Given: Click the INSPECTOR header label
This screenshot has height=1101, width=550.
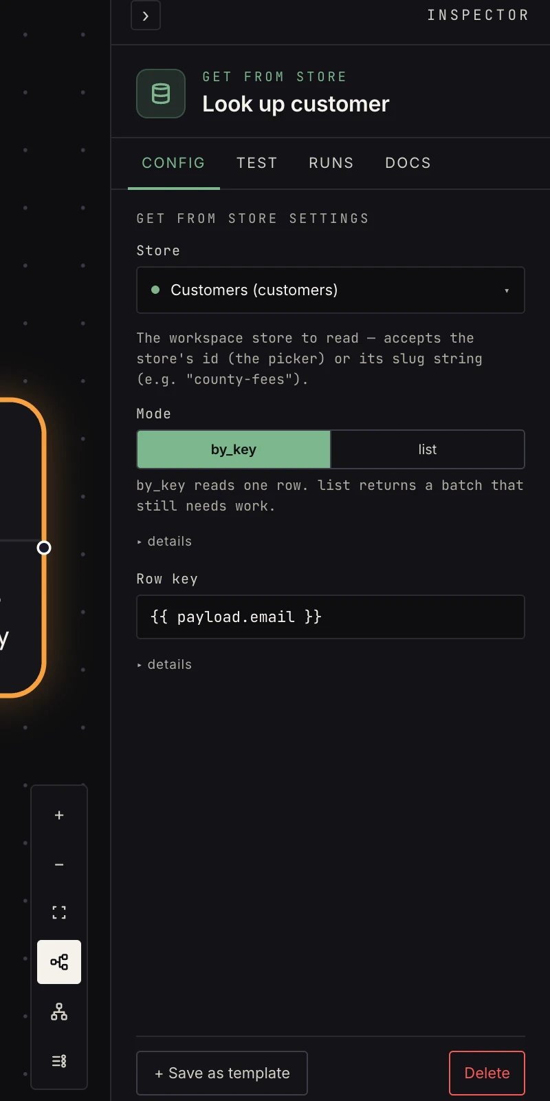Looking at the screenshot, I should click(478, 15).
